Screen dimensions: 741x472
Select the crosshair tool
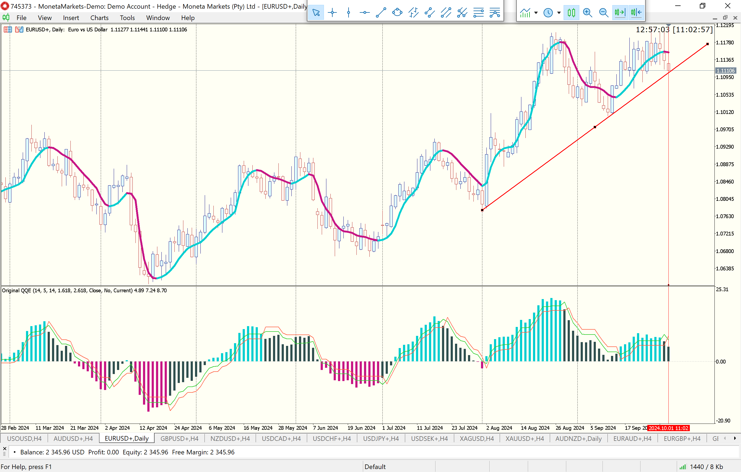click(x=332, y=13)
